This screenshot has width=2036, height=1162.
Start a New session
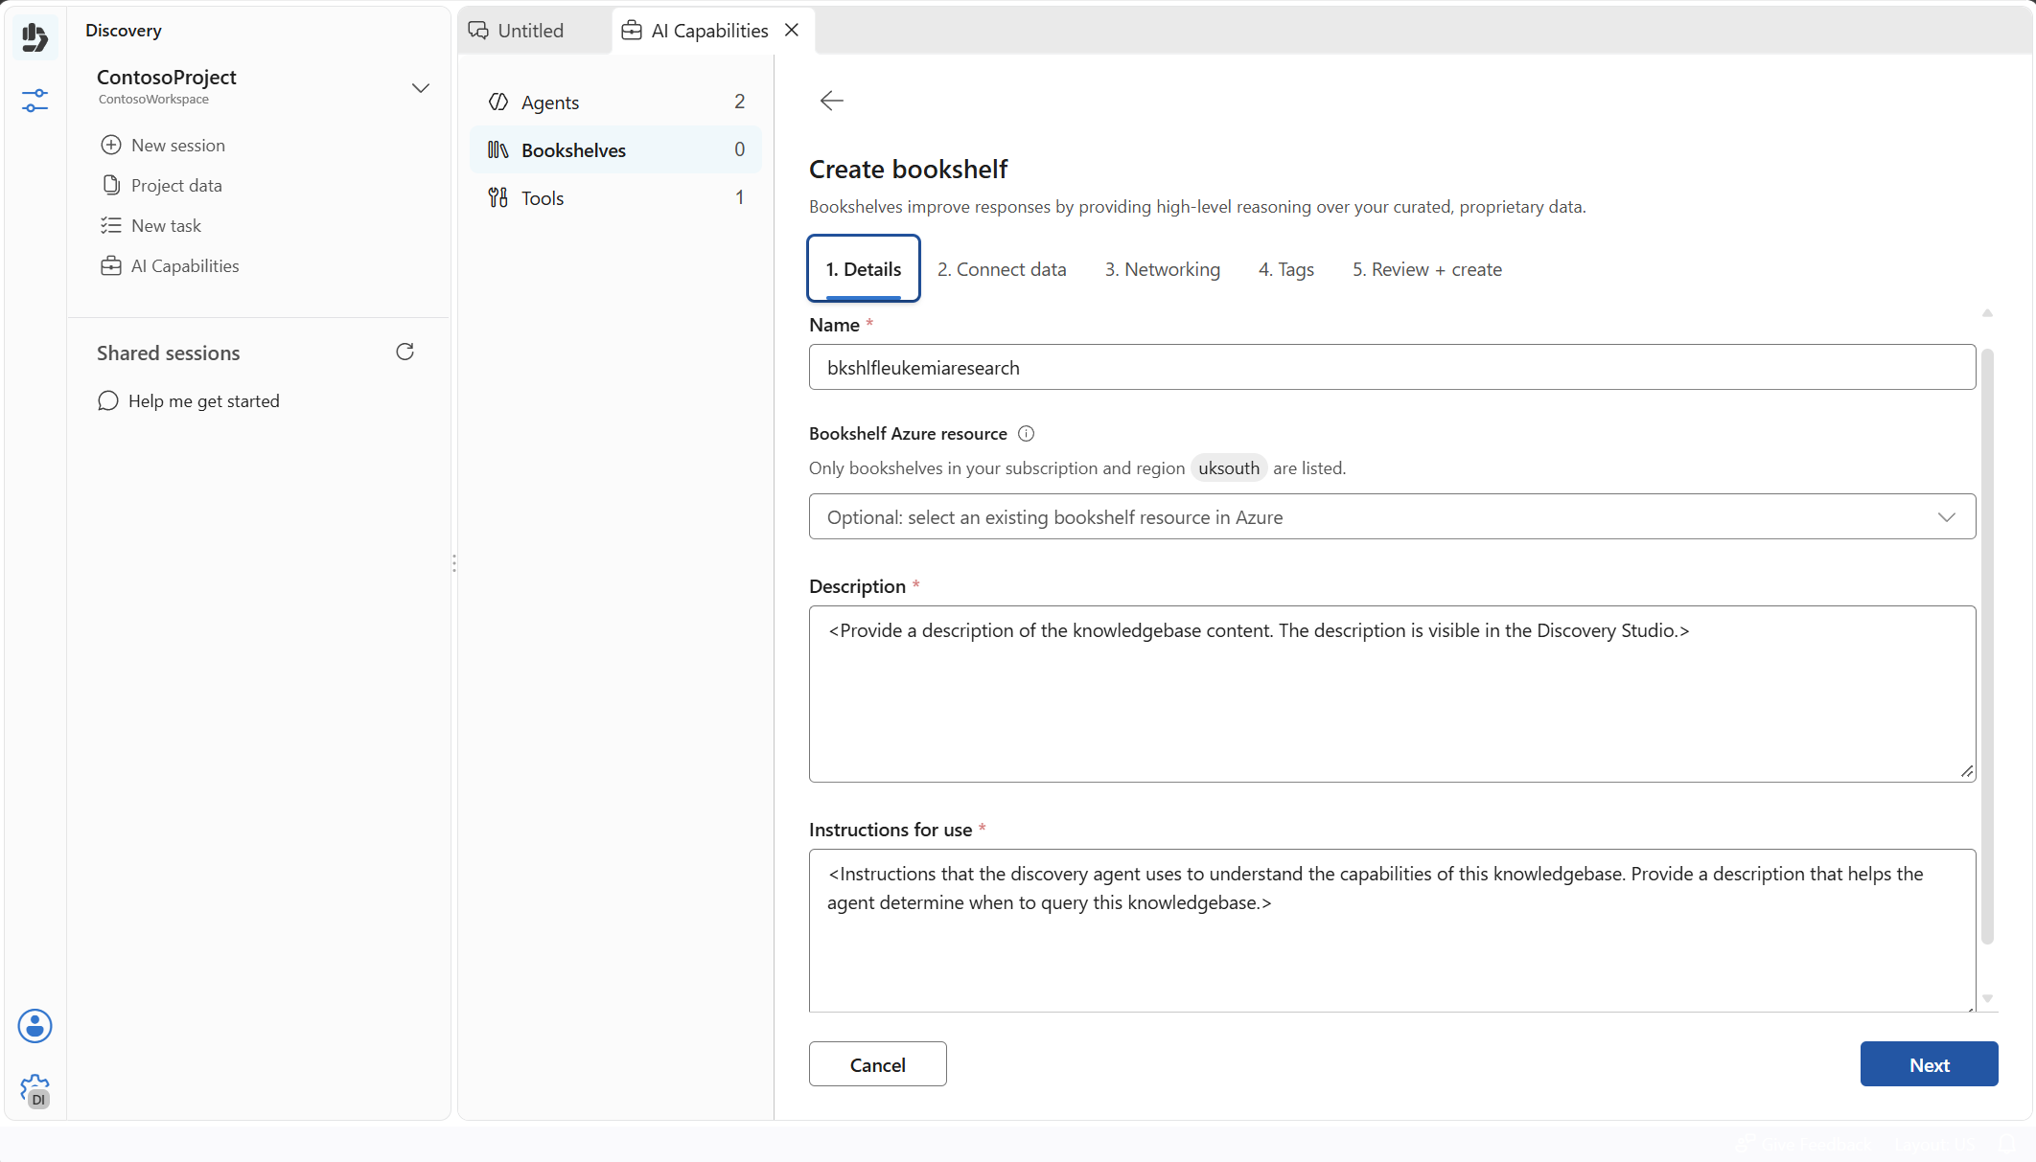[x=163, y=145]
